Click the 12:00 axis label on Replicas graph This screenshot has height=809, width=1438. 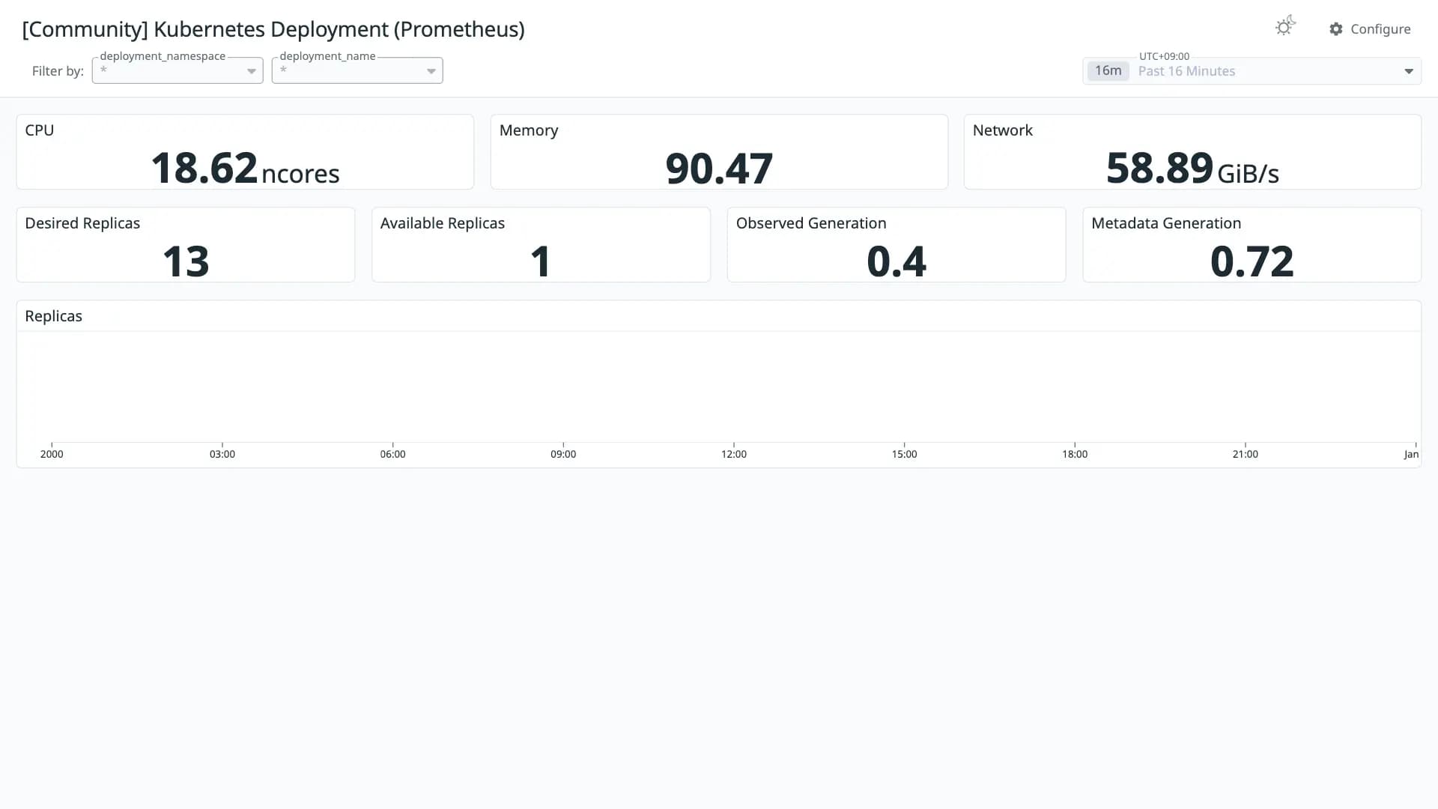click(x=734, y=454)
